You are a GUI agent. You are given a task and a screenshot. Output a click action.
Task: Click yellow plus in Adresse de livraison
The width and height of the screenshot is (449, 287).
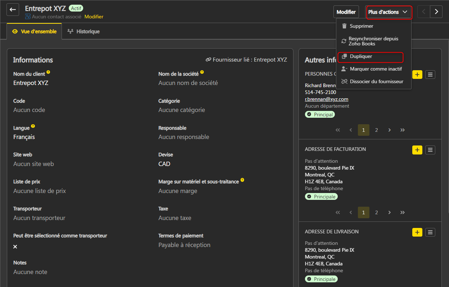[417, 232]
